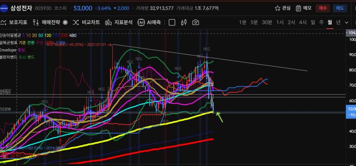The image size is (356, 166).
Task: Click trading volume 32,913,577
Action: (162, 8)
